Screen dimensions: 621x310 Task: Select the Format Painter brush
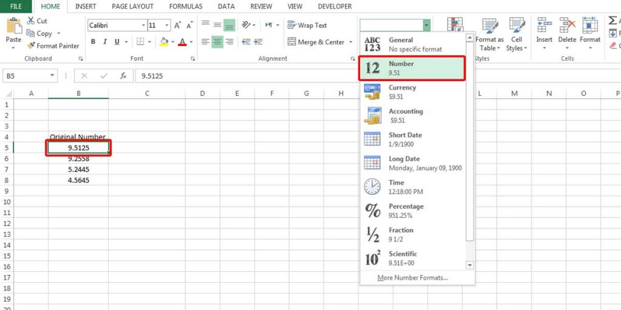coord(31,45)
